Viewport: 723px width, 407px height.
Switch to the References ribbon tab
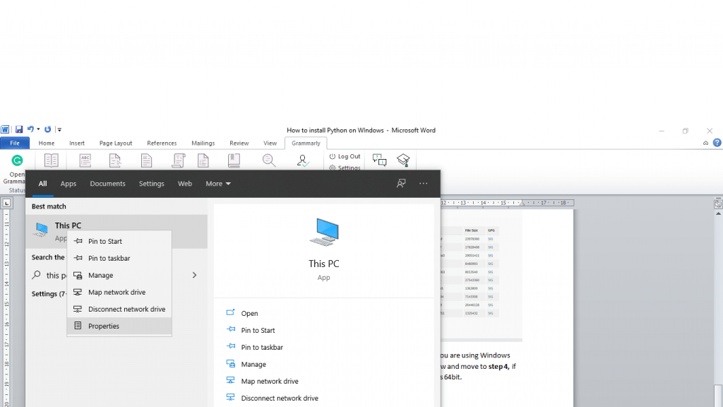(162, 143)
